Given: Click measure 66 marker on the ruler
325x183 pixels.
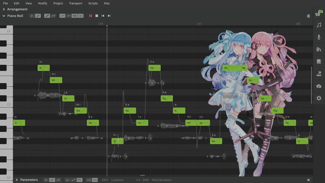Looking at the screenshot, I should point(101,24).
